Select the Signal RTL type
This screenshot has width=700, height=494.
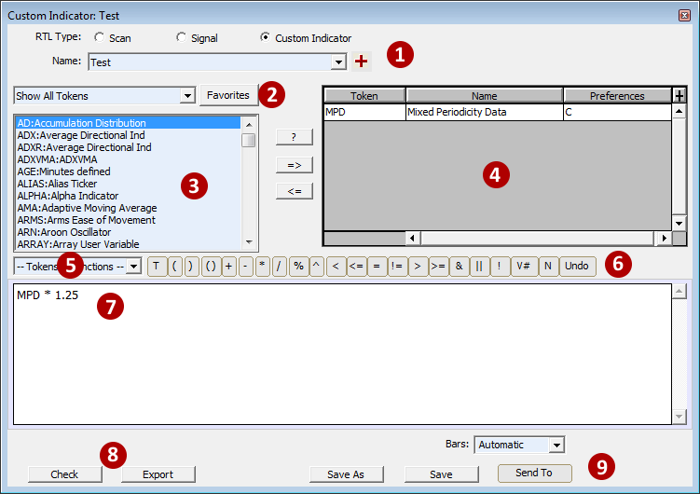[181, 38]
